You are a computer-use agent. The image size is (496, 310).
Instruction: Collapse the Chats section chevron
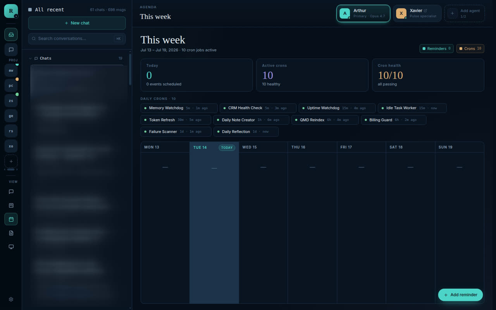point(30,59)
